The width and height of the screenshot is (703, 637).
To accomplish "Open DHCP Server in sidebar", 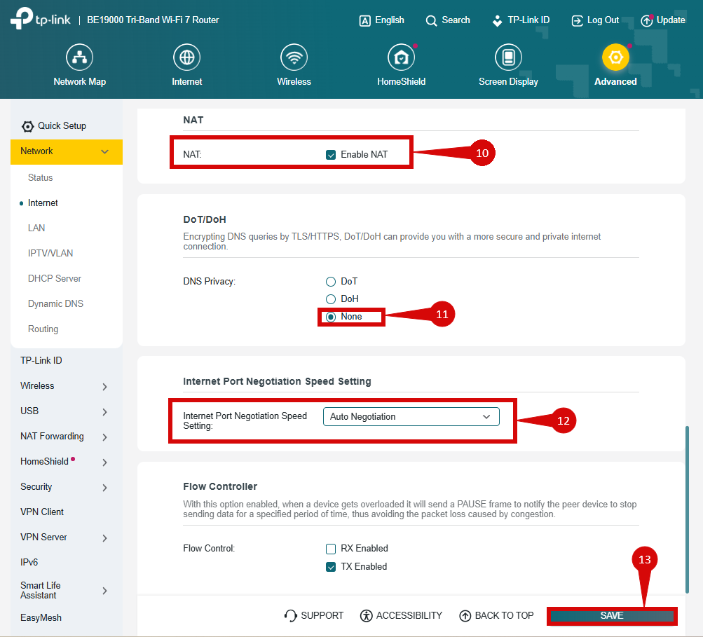I will tap(55, 279).
